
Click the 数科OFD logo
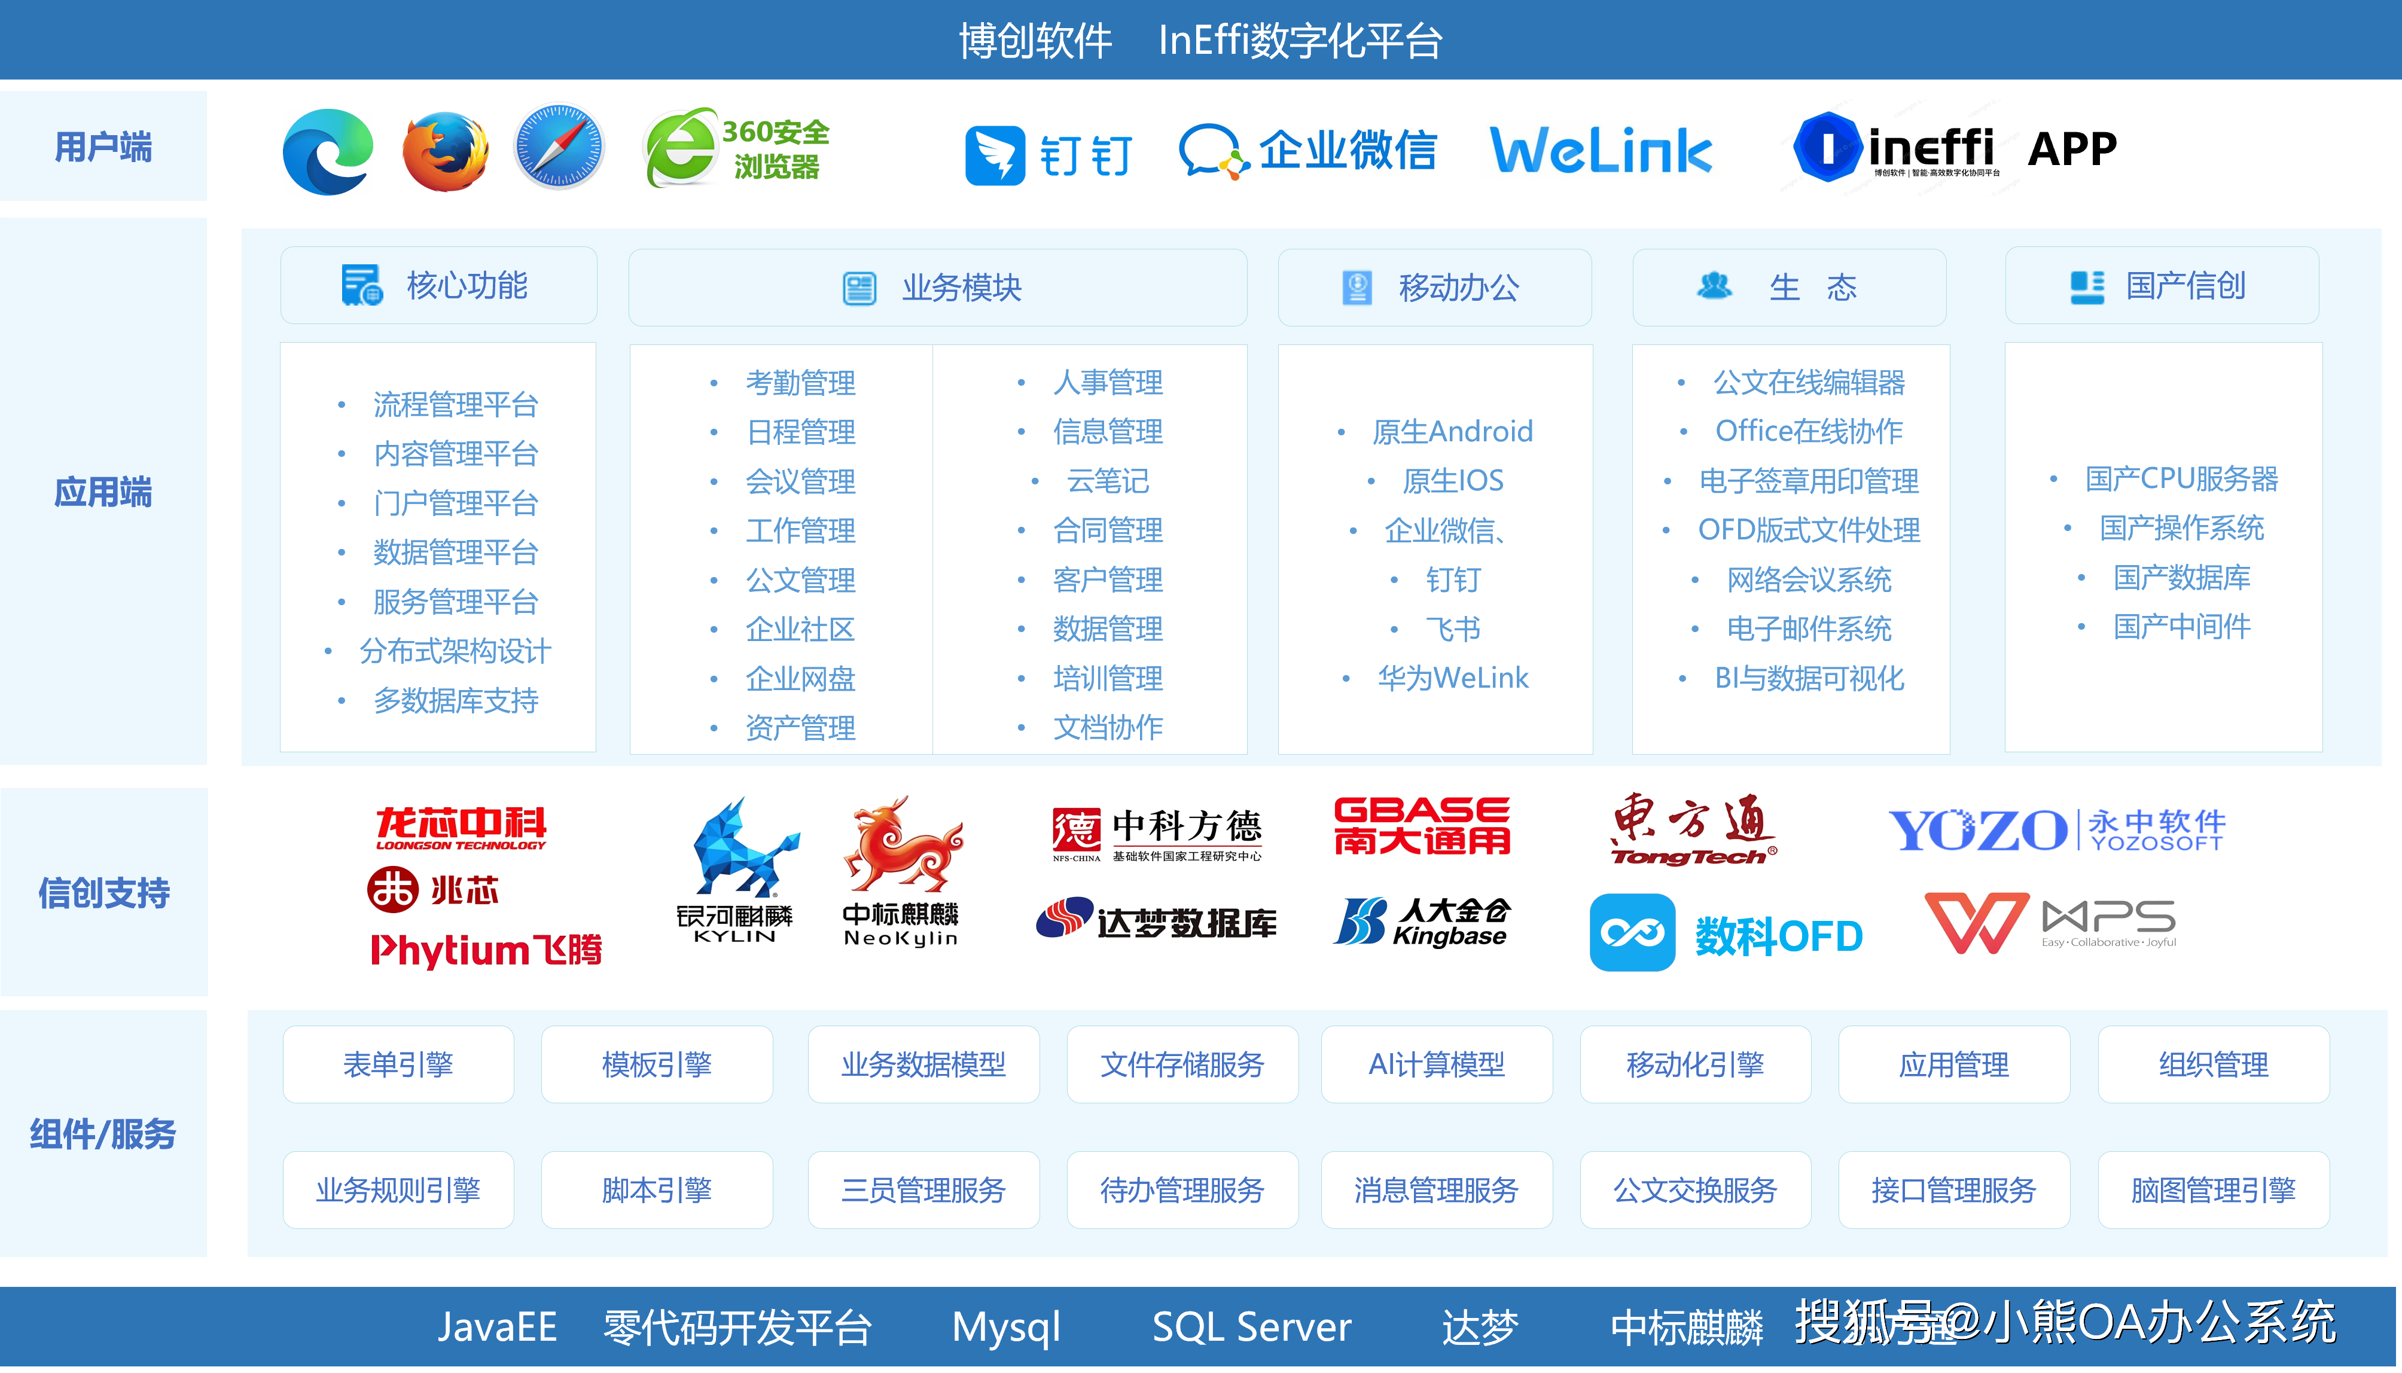[x=1727, y=933]
